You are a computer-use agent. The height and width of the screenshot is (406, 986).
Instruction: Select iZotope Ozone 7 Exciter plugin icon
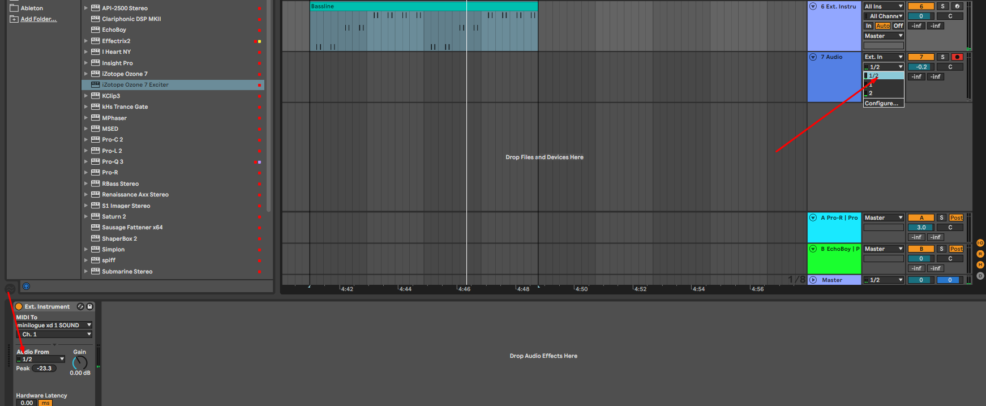(96, 85)
